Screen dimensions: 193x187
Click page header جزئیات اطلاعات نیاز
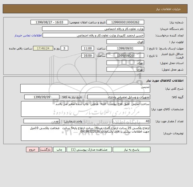tap(168, 9)
